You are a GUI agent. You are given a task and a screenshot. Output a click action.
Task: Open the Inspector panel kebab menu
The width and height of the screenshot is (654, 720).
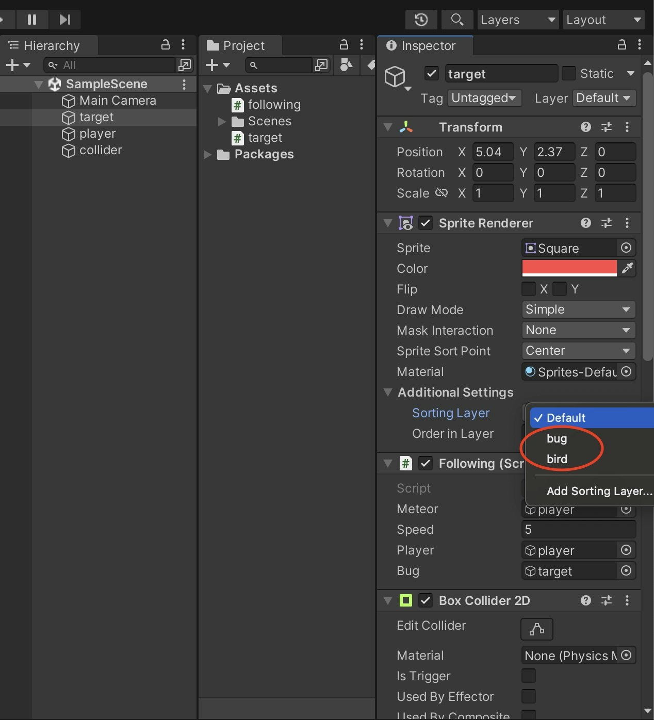640,45
